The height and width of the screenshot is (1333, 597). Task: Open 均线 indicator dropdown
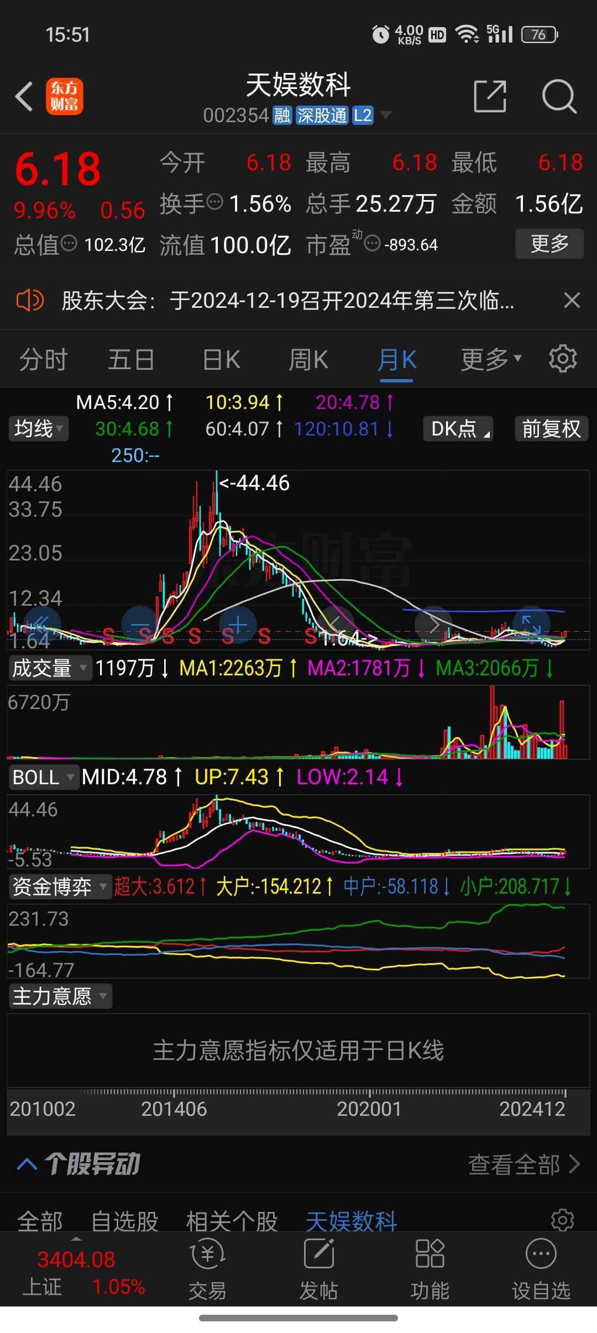tap(39, 429)
